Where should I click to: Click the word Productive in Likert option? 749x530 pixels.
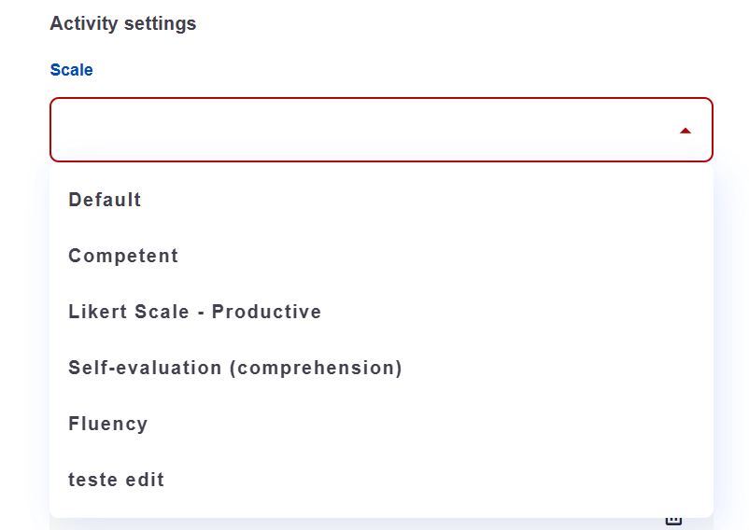pyautogui.click(x=266, y=312)
